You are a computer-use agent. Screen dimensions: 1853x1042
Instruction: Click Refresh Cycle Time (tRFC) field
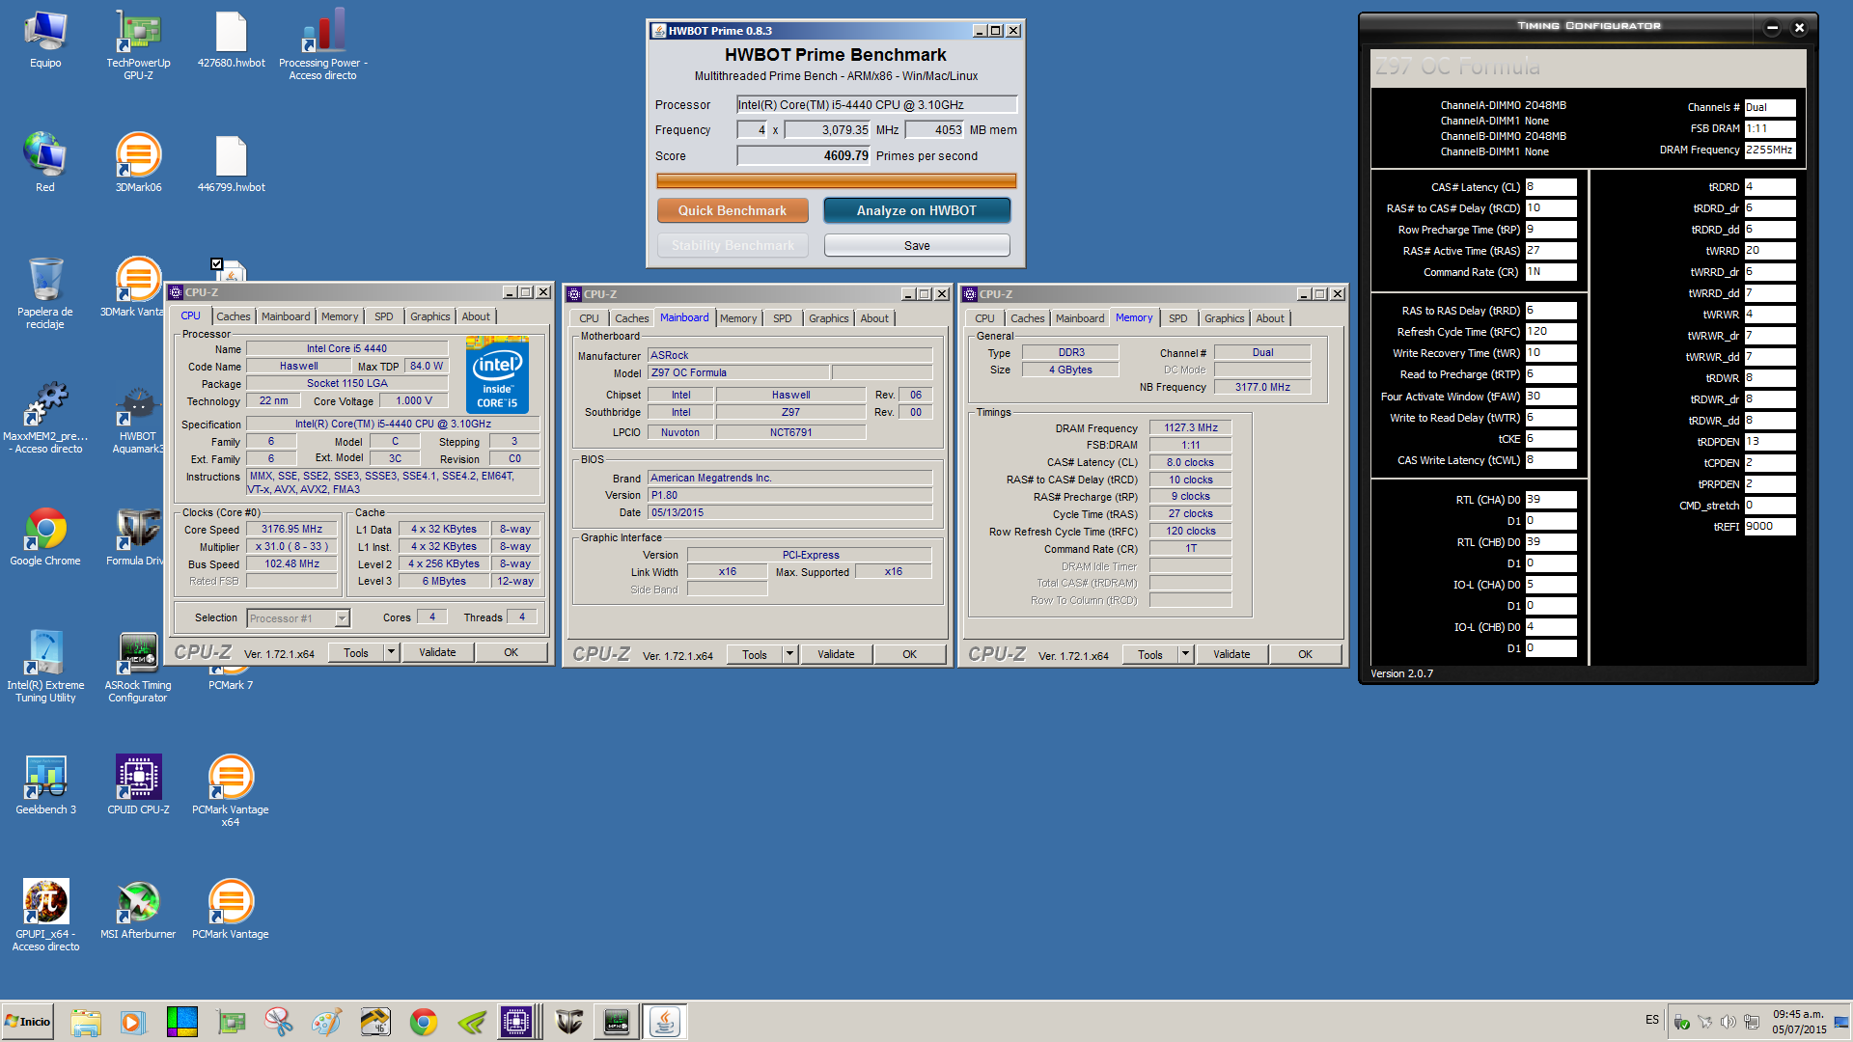click(x=1550, y=332)
